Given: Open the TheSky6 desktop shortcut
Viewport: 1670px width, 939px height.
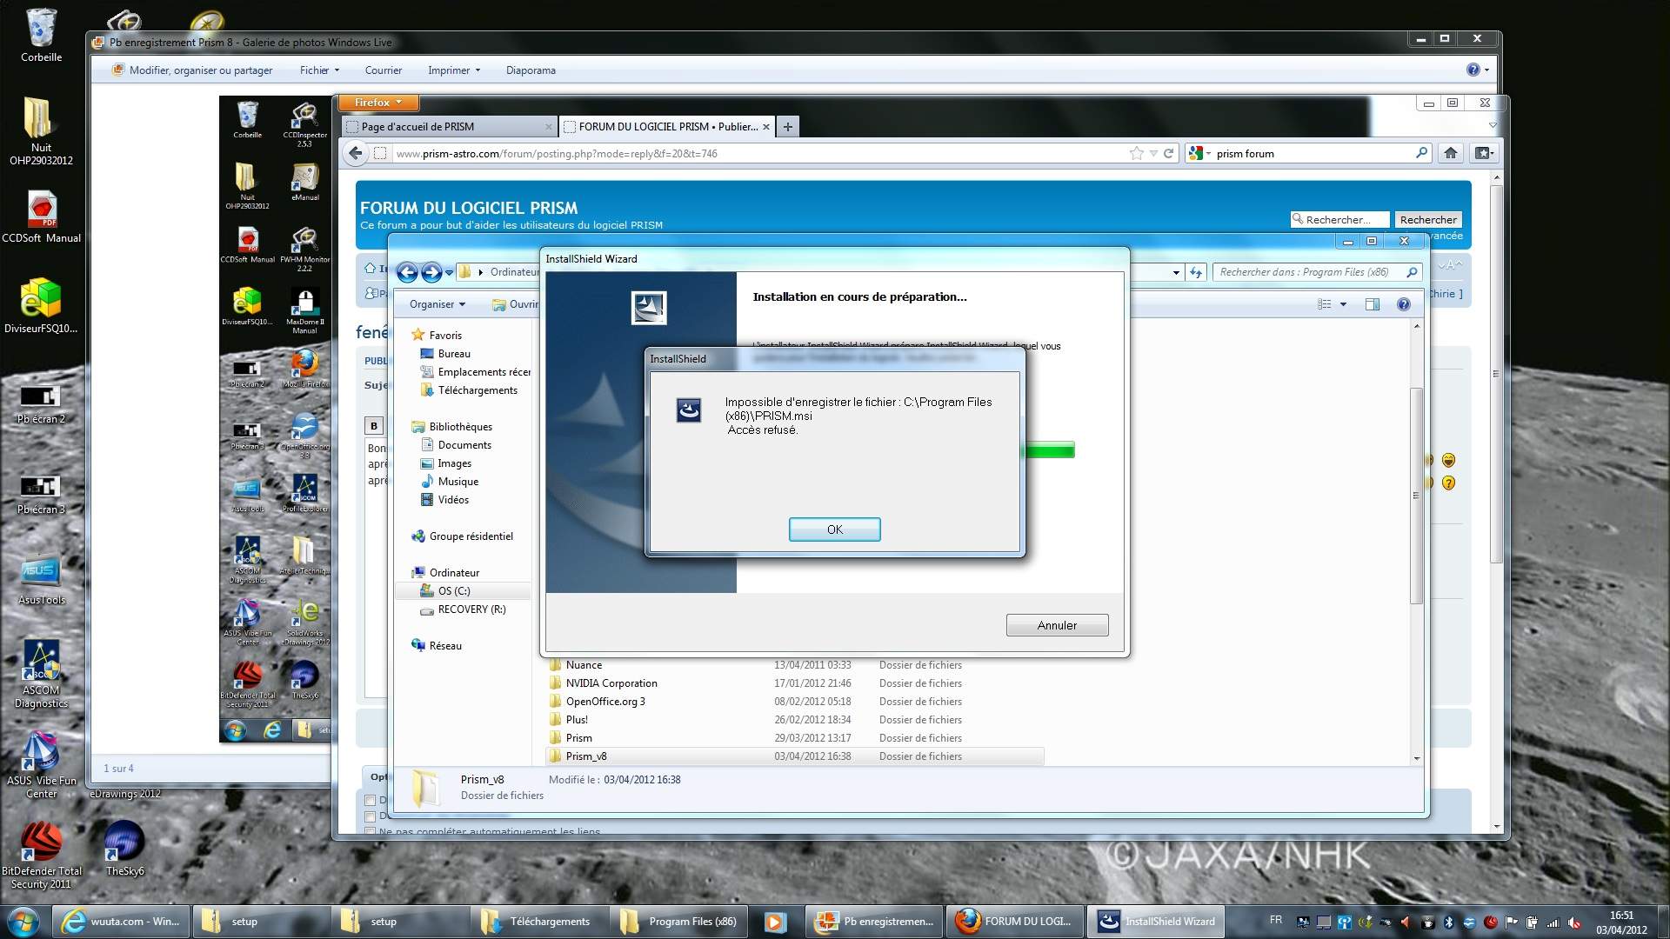Looking at the screenshot, I should pyautogui.click(x=124, y=842).
